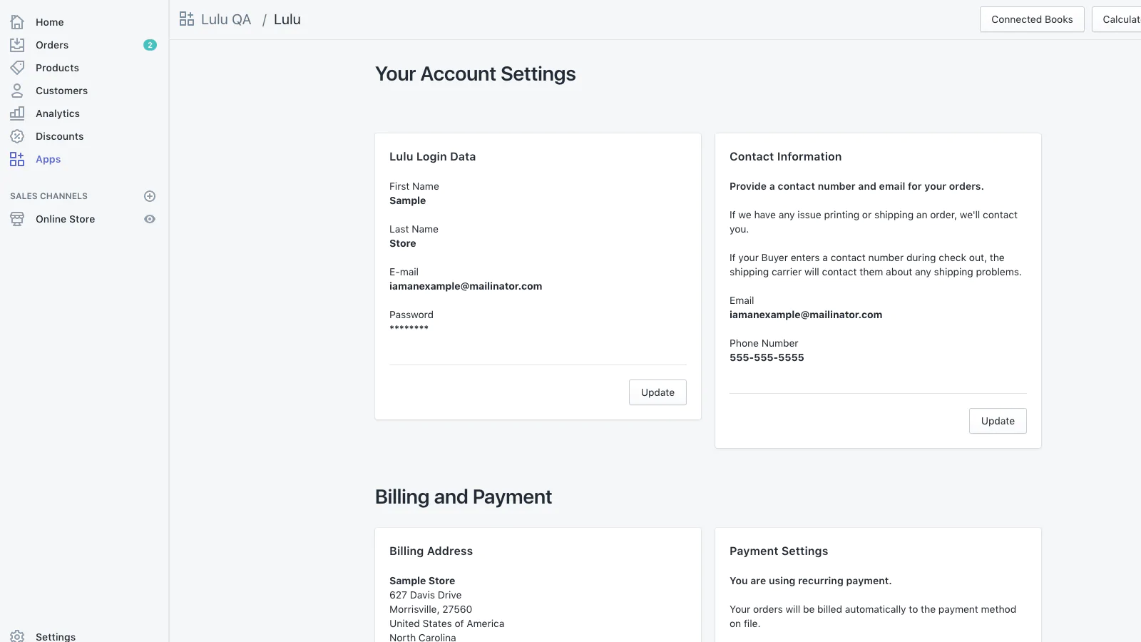Click the Settings gear icon

click(x=17, y=636)
